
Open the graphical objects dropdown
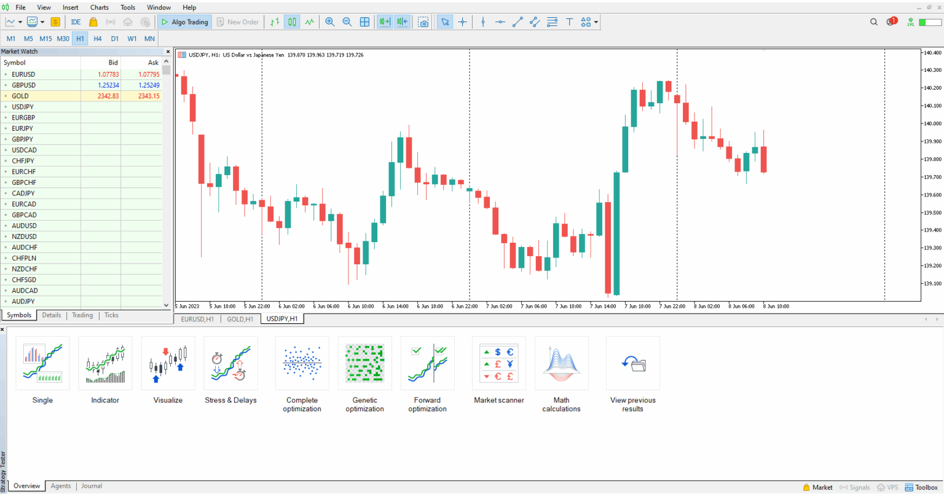click(x=595, y=22)
